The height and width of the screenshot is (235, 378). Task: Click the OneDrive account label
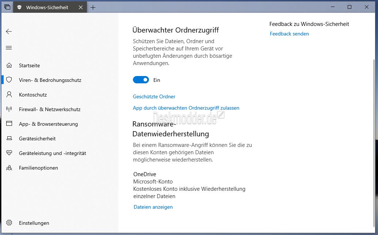tap(145, 174)
